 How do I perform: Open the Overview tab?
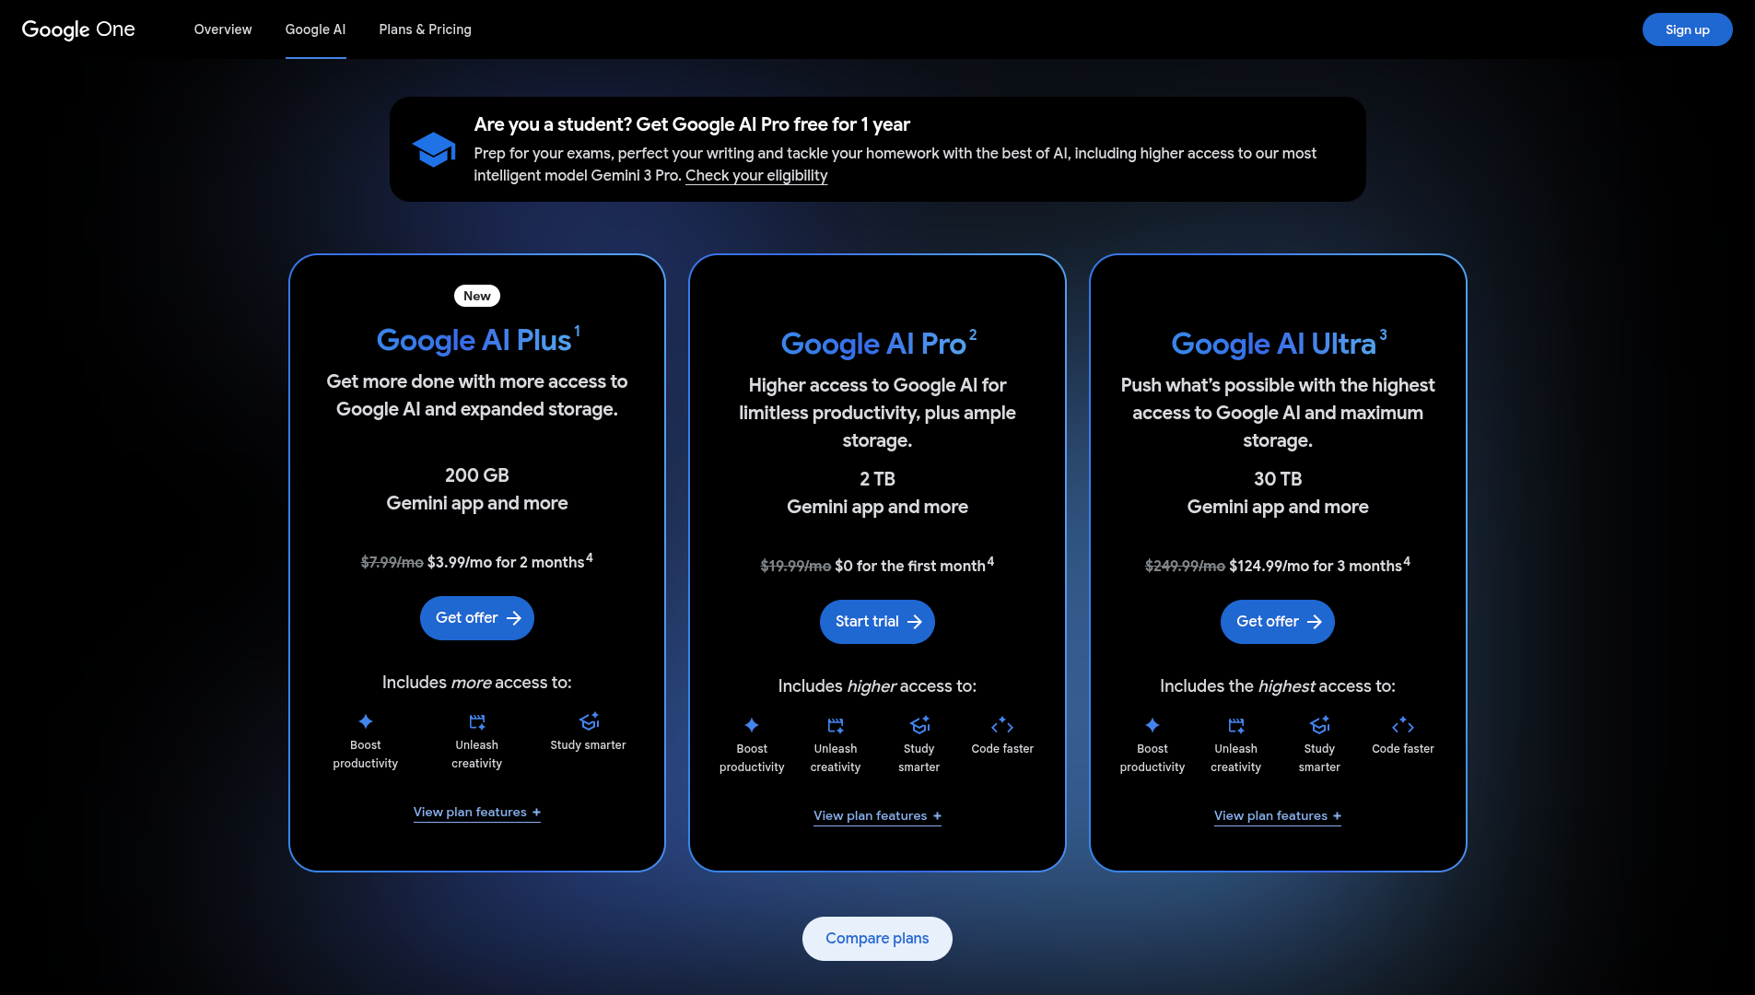(x=223, y=29)
